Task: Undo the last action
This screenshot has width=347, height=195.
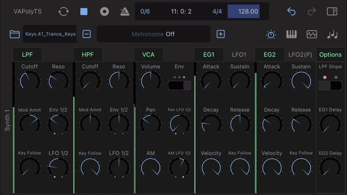Action: [291, 11]
